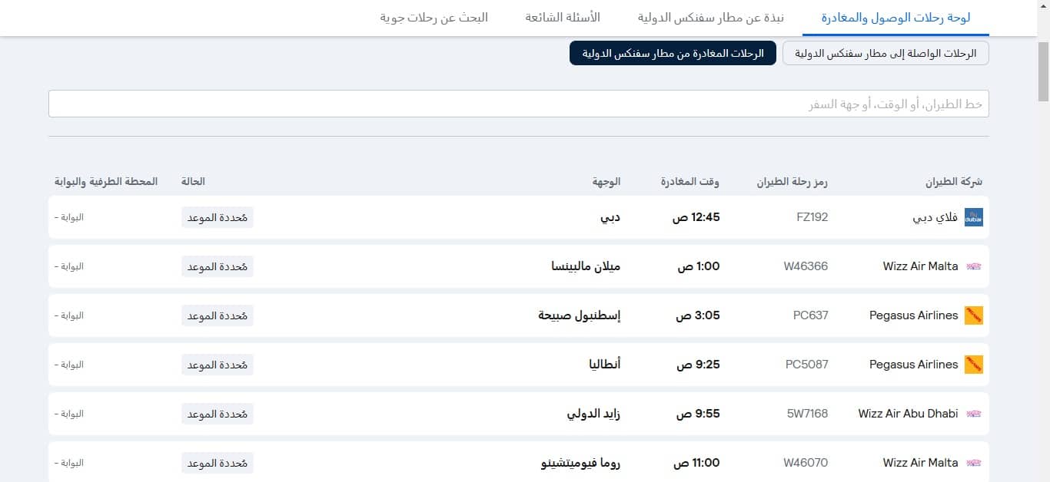Click the Wizz Air Abu Dhabi logo
Screen dimensions: 1050x482
974,414
